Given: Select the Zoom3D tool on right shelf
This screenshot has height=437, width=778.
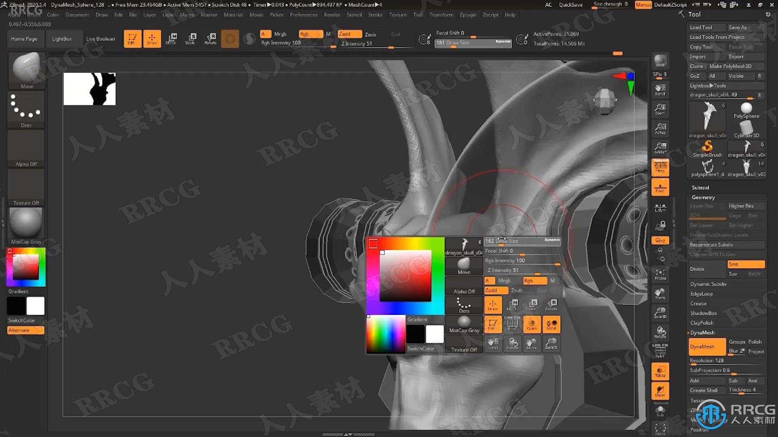Looking at the screenshot, I should 660,313.
